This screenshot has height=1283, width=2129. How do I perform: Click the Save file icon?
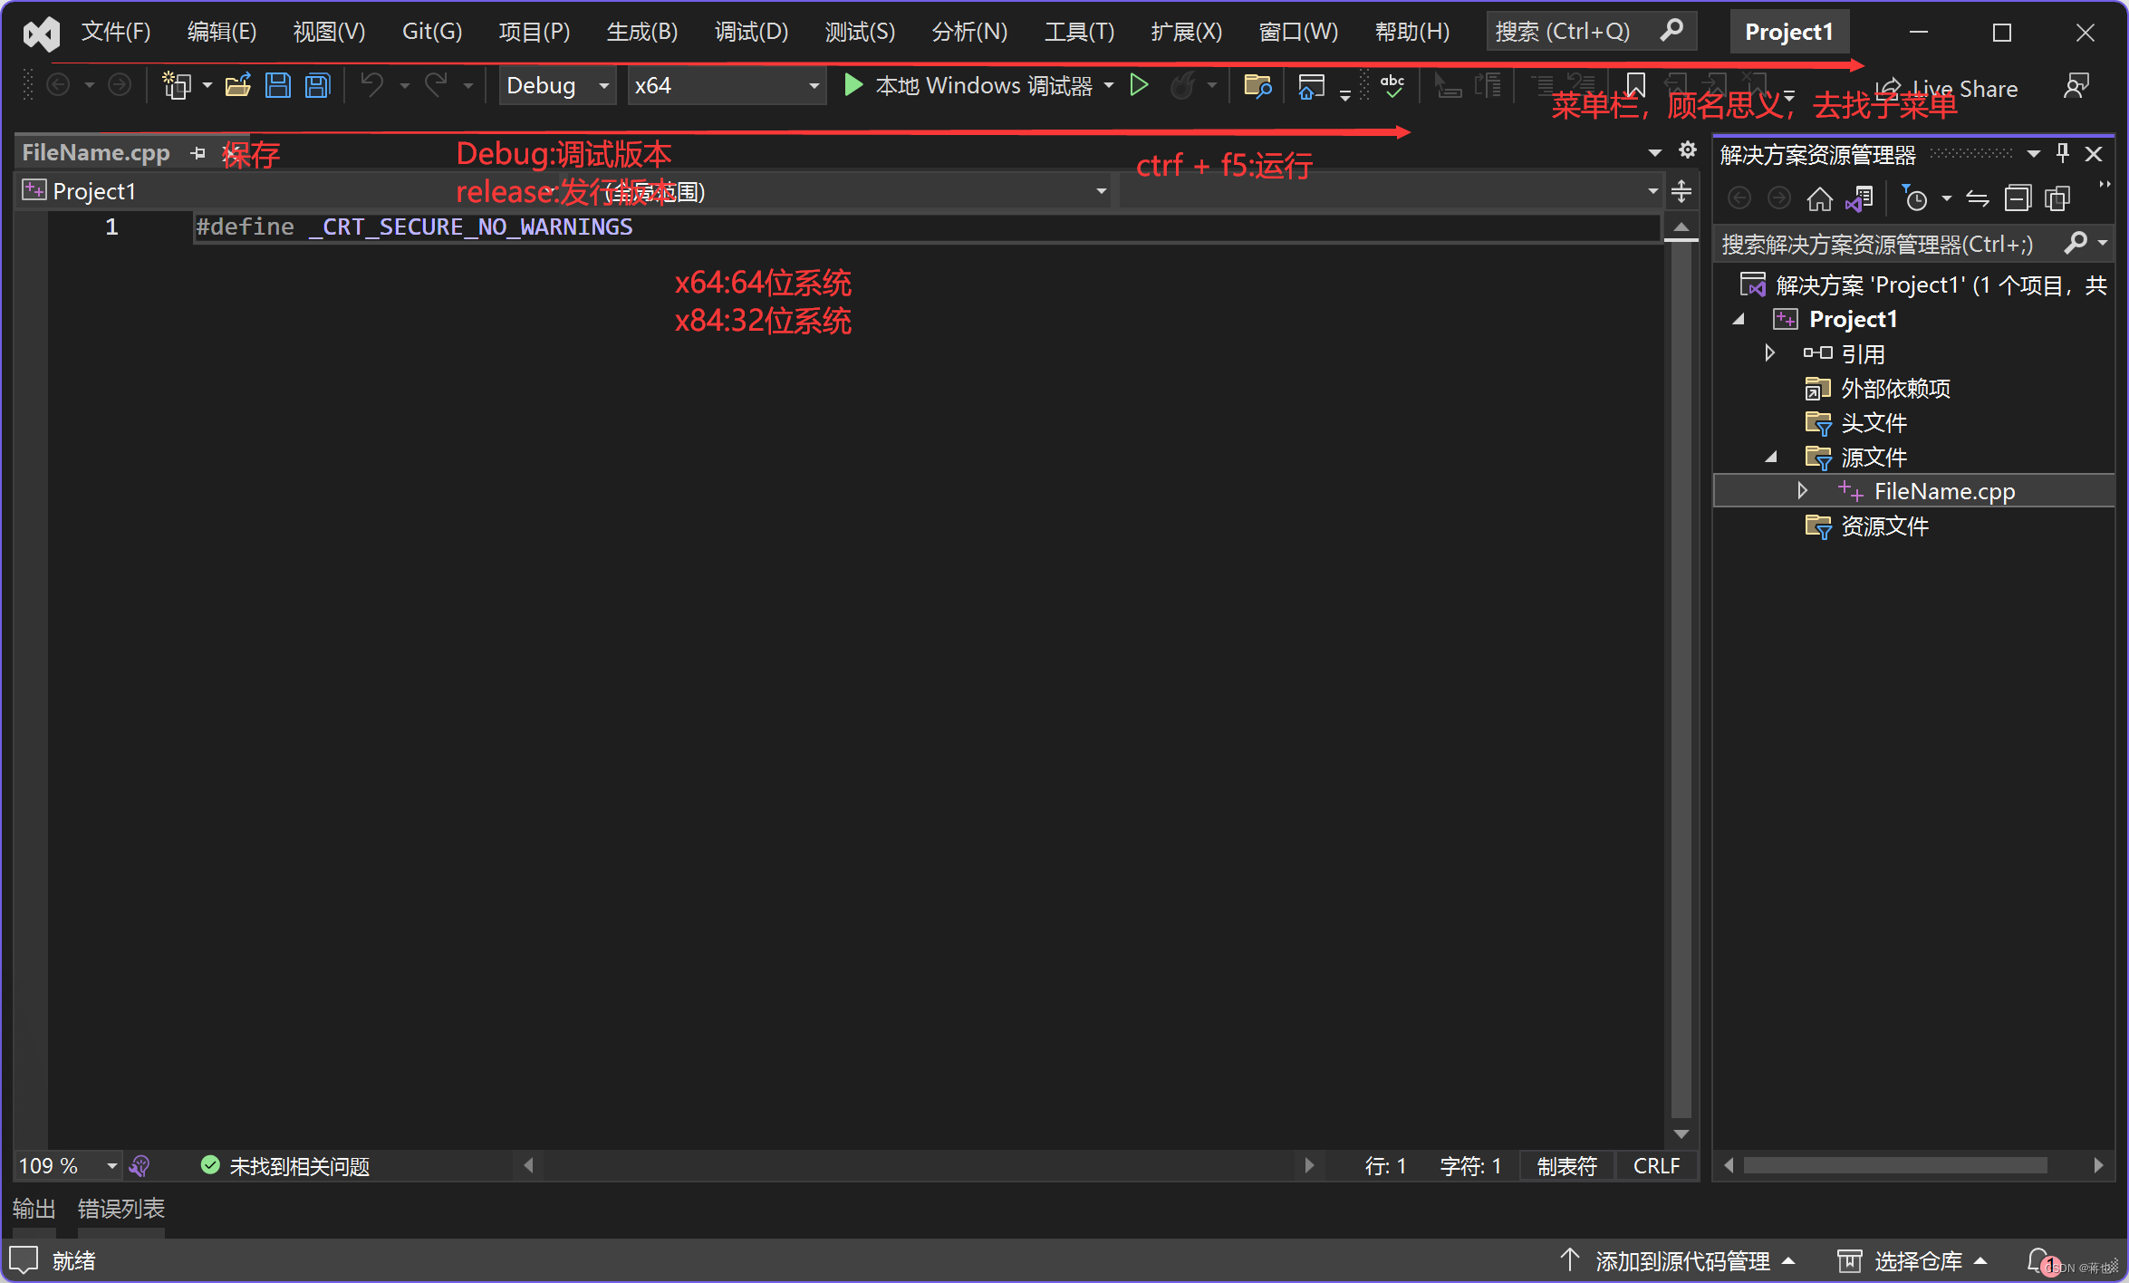(x=277, y=86)
